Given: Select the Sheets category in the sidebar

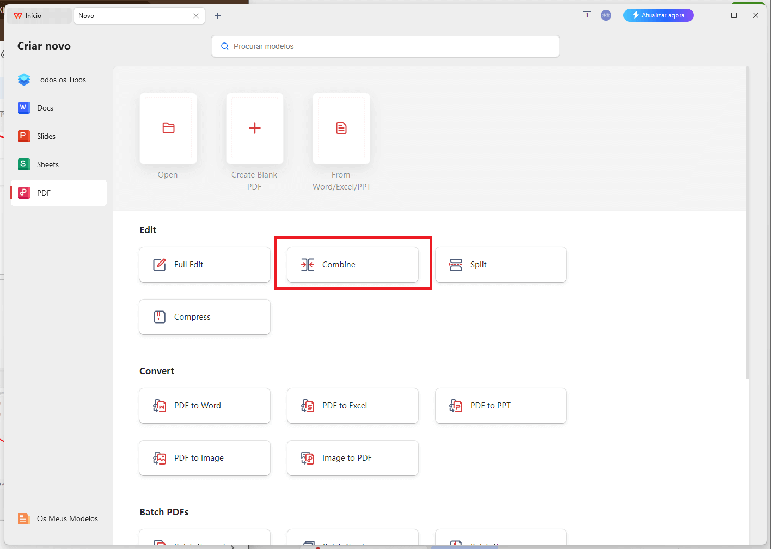Looking at the screenshot, I should pyautogui.click(x=58, y=164).
